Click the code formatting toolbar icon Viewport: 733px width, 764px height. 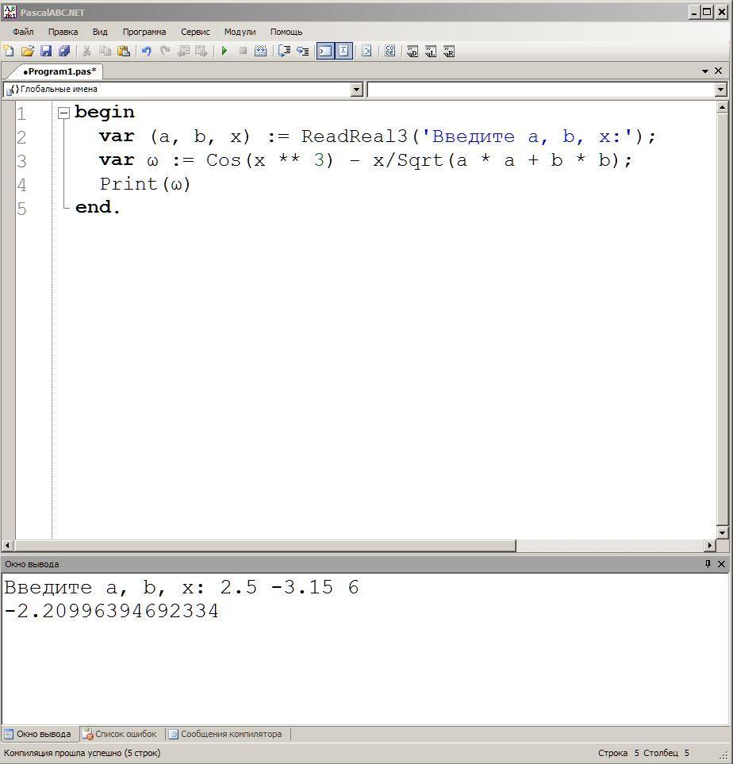[x=366, y=51]
